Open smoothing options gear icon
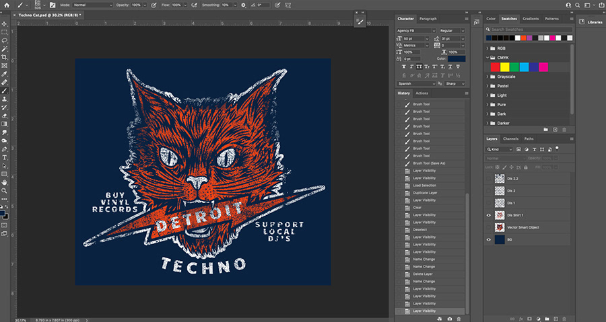The height and width of the screenshot is (322, 606). pyautogui.click(x=243, y=5)
